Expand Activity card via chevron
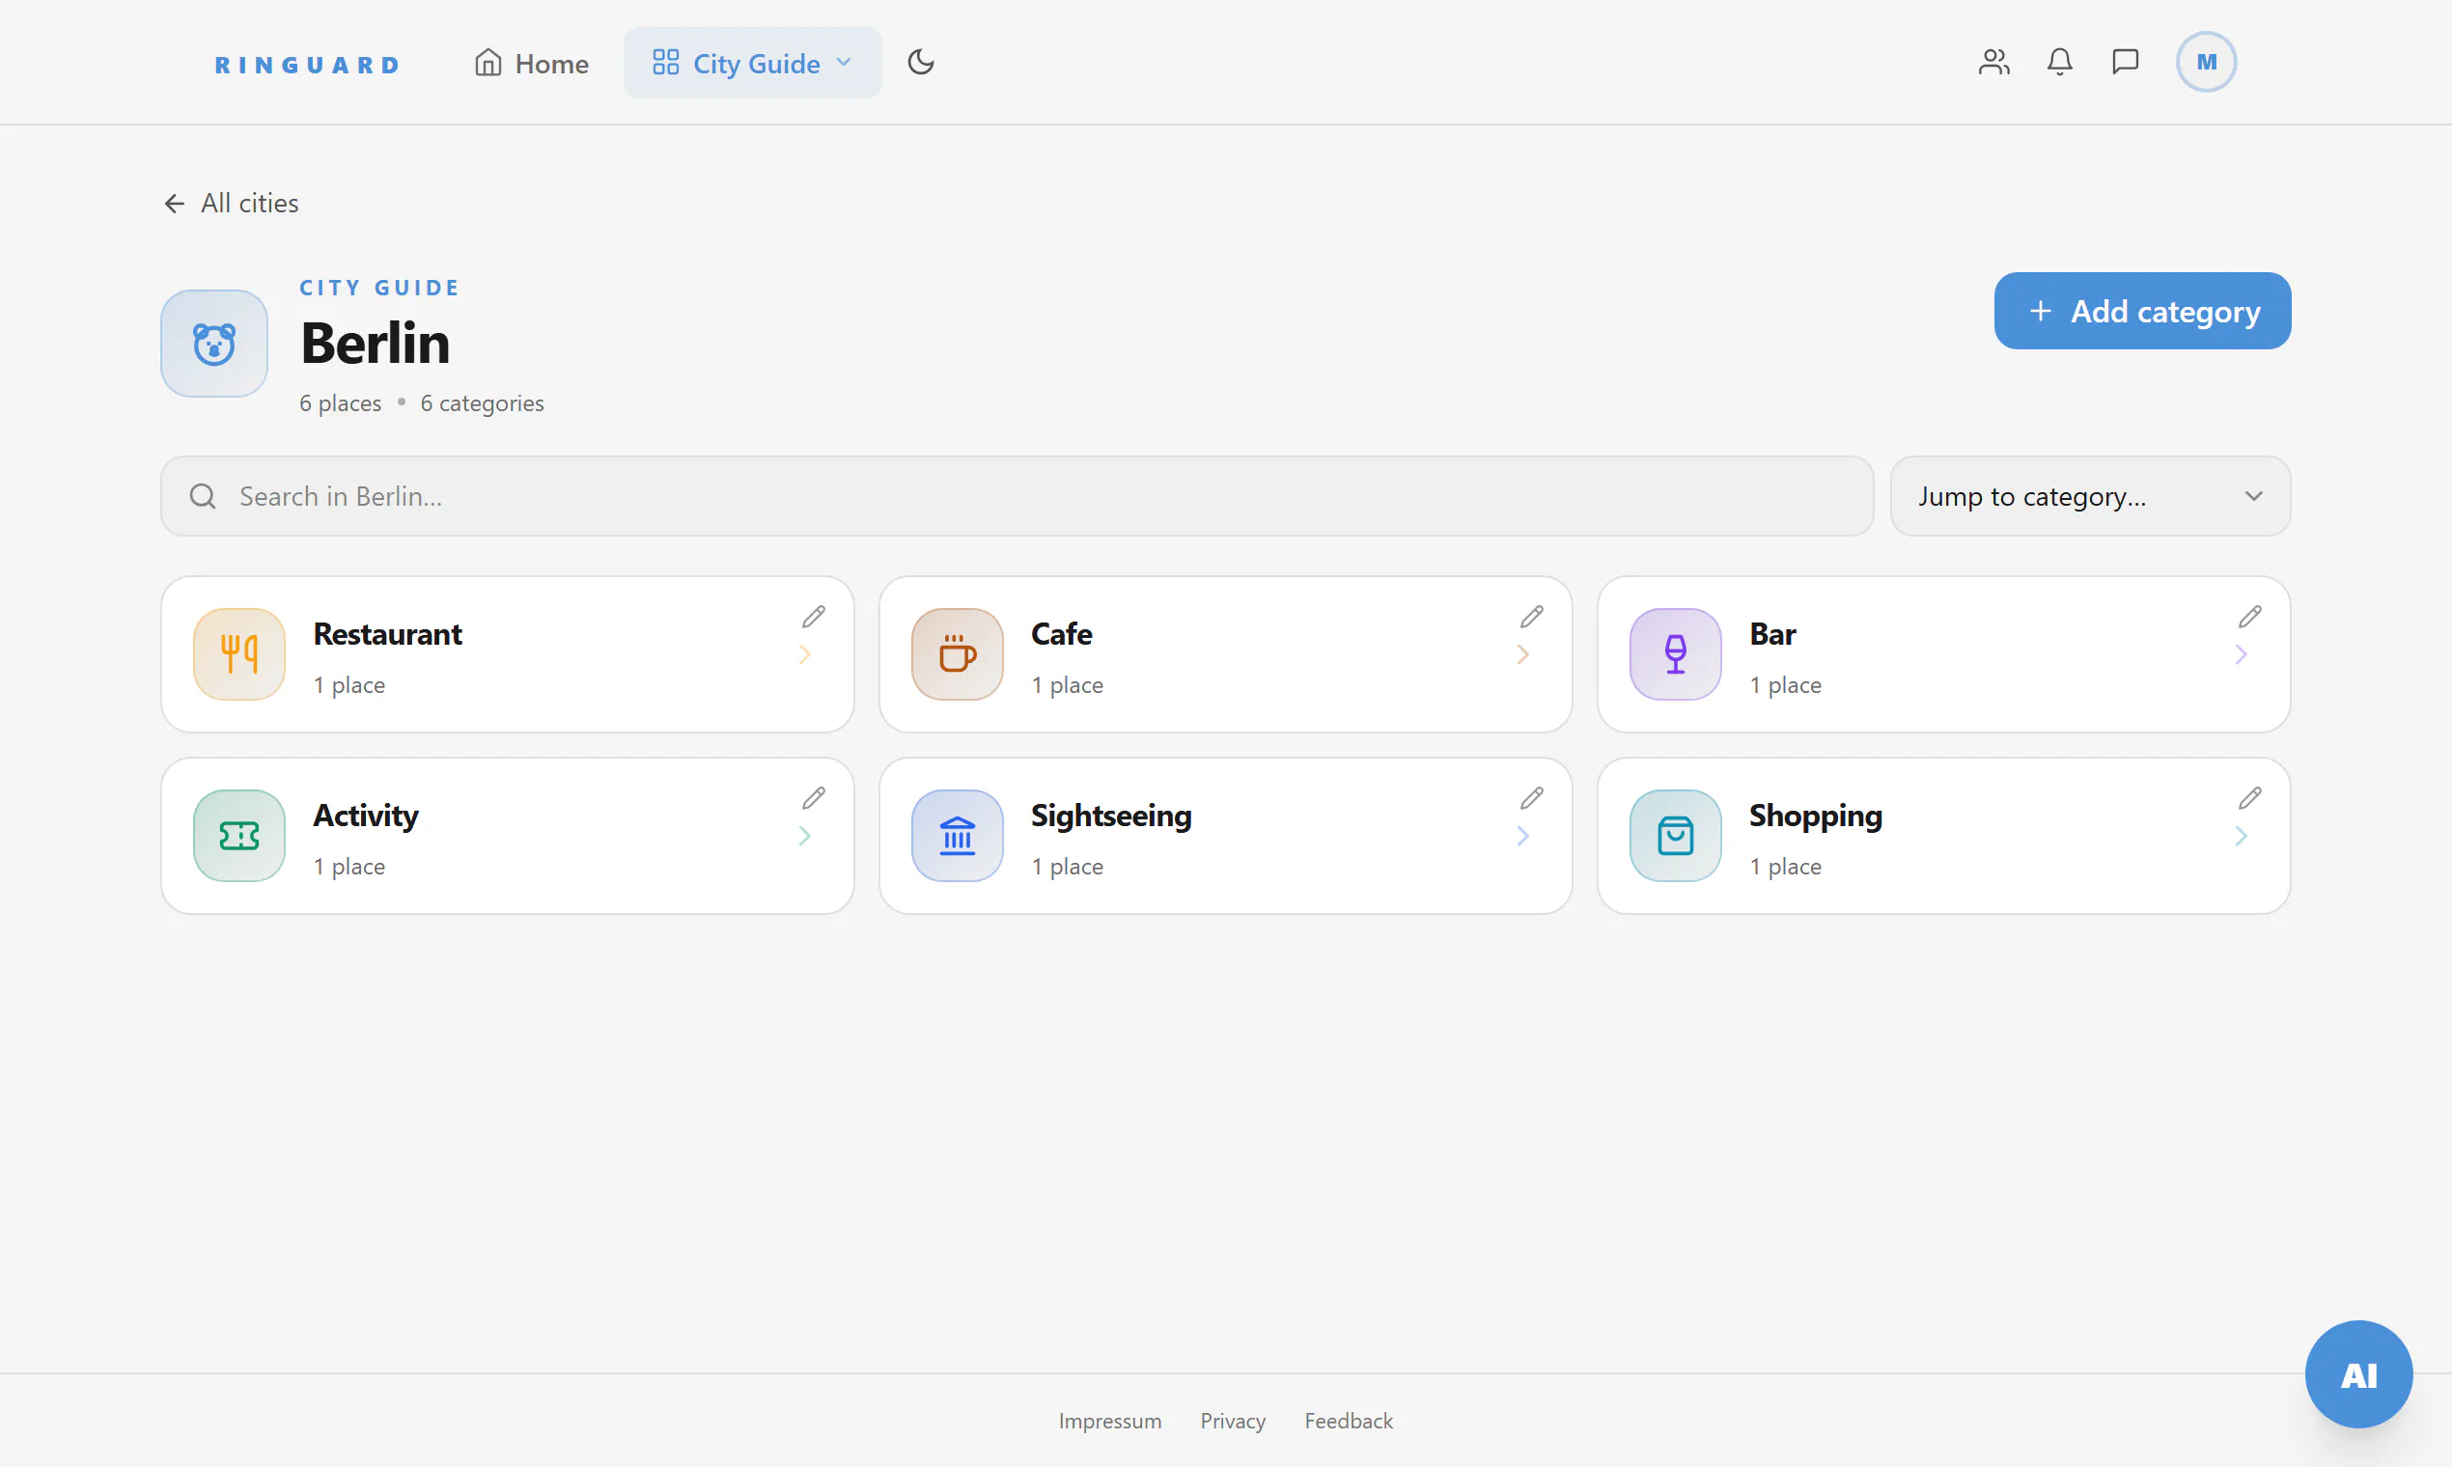2452x1467 pixels. [805, 837]
